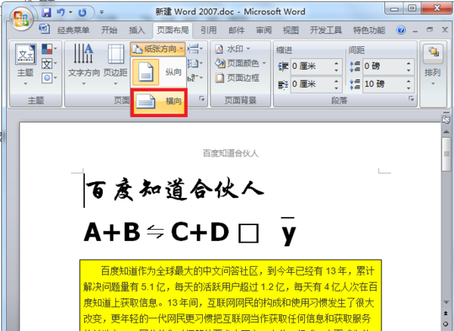Viewport: 454px width, 331px height.
Task: Click the vertical scrollbar thumb
Action: tap(446, 154)
